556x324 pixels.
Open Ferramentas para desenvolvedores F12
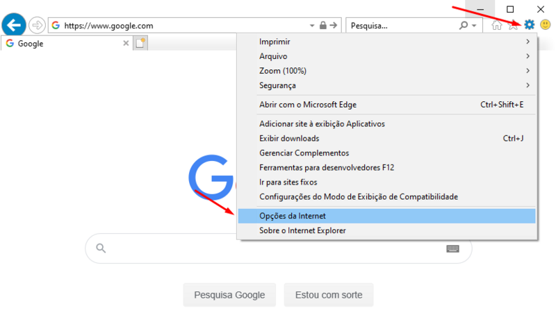point(386,167)
